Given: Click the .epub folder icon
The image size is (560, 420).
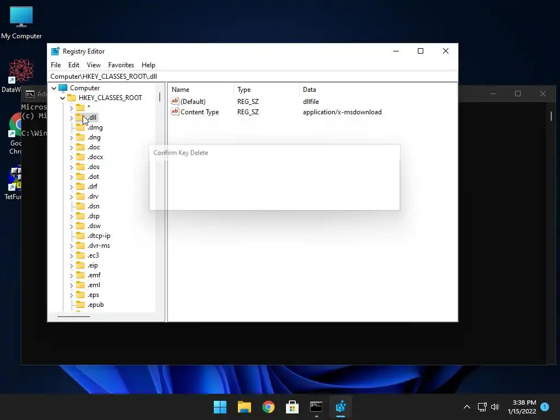Looking at the screenshot, I should point(80,305).
